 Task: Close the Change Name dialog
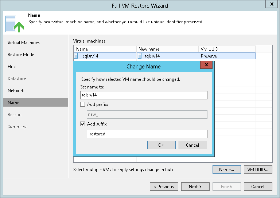coord(206,66)
